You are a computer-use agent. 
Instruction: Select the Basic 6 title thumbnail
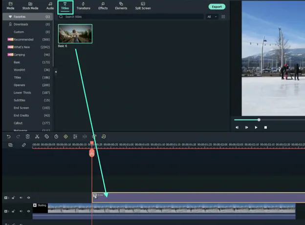[75, 34]
